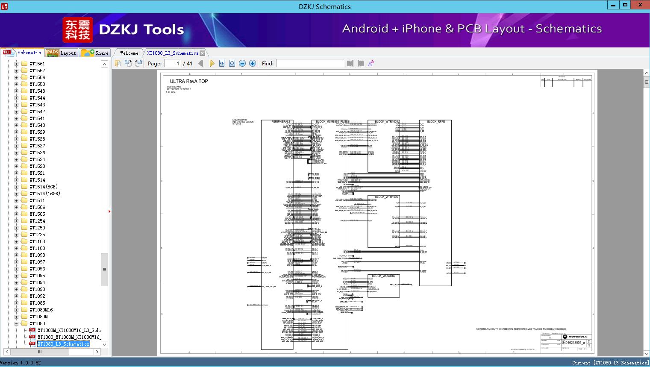This screenshot has height=367, width=650.
Task: Switch to the Welcome document tab
Action: [129, 53]
